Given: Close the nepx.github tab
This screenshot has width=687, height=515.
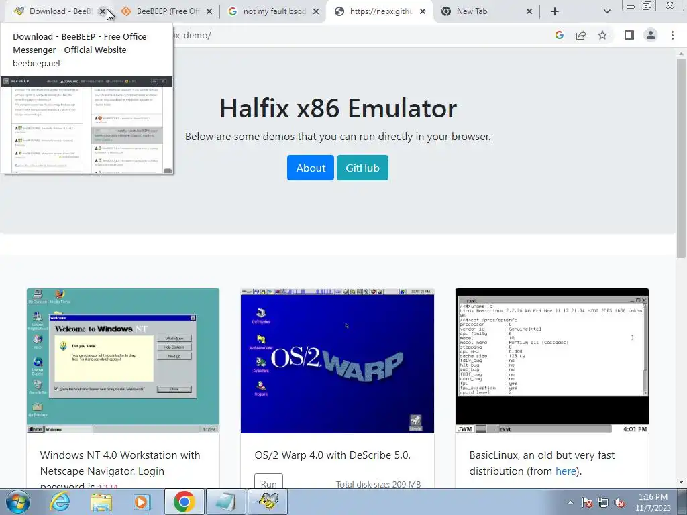Looking at the screenshot, I should tap(423, 12).
